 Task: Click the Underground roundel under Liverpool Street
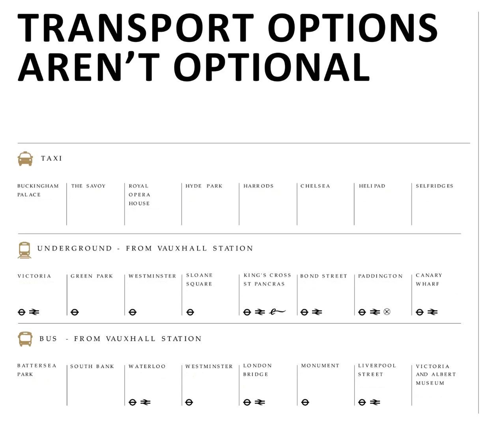point(362,402)
